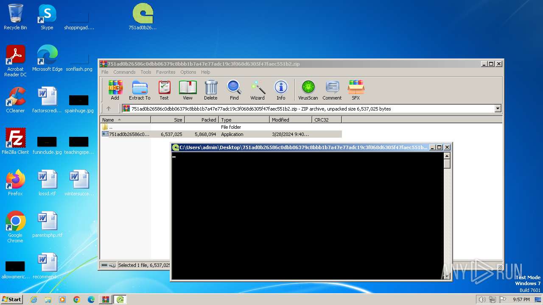The width and height of the screenshot is (543, 305).
Task: Open the Favorites menu
Action: point(165,72)
